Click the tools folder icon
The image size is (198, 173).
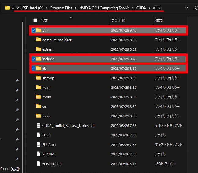tap(39, 116)
